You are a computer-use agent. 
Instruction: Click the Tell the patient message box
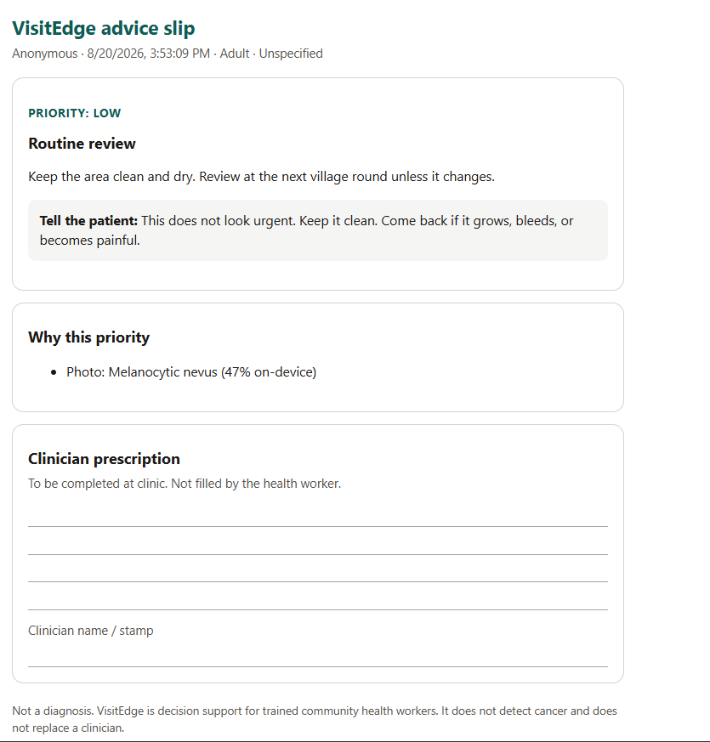click(x=318, y=230)
